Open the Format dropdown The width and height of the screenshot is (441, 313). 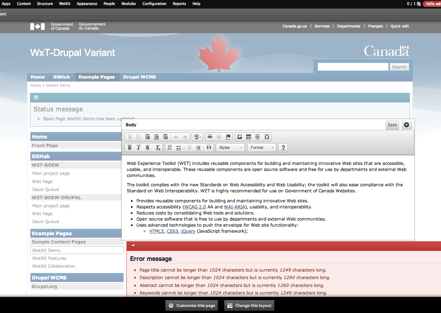(x=262, y=147)
